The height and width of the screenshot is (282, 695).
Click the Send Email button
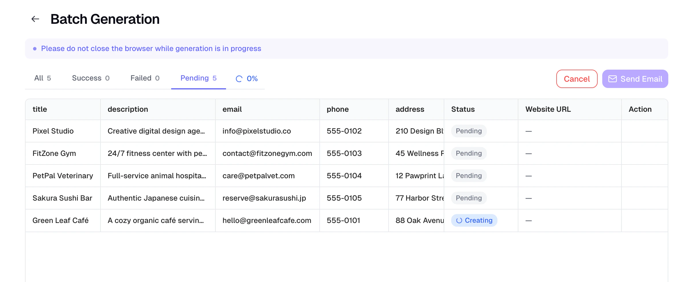pos(635,79)
